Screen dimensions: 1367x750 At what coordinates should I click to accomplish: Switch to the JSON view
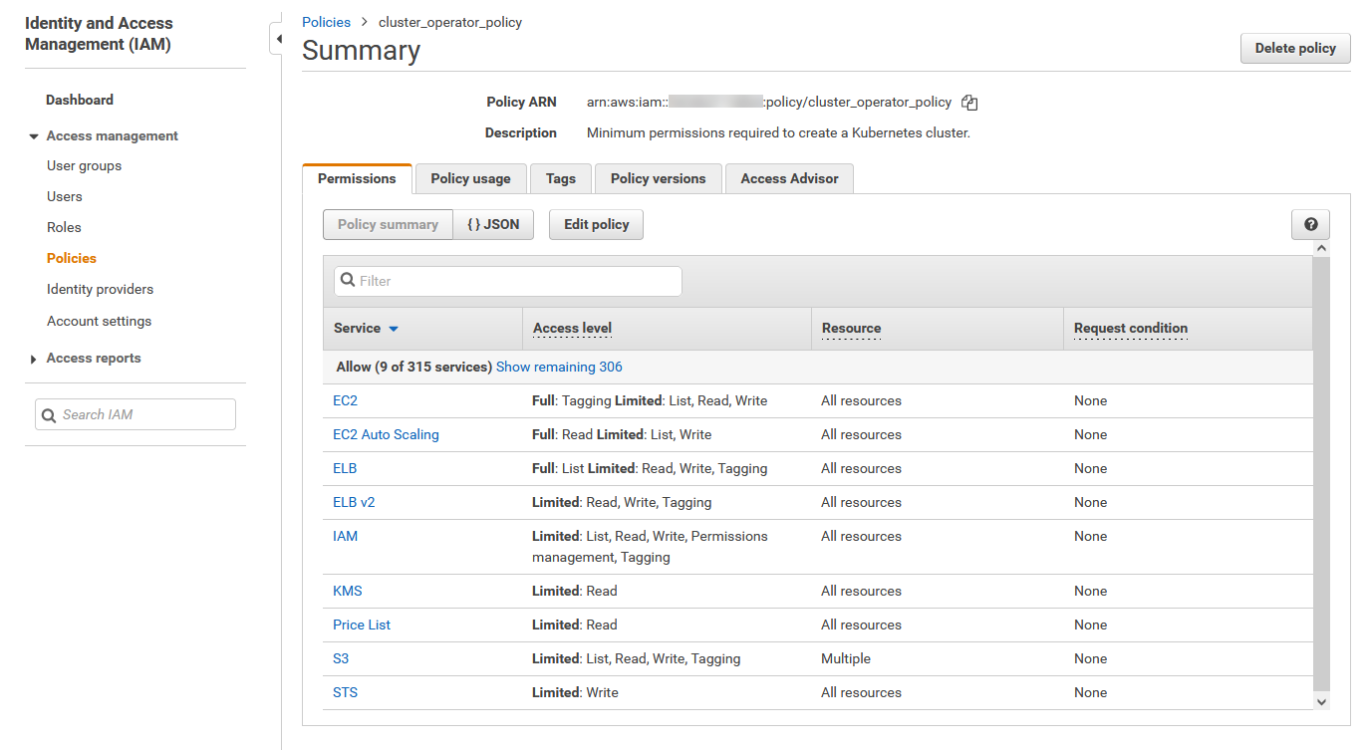pyautogui.click(x=493, y=225)
